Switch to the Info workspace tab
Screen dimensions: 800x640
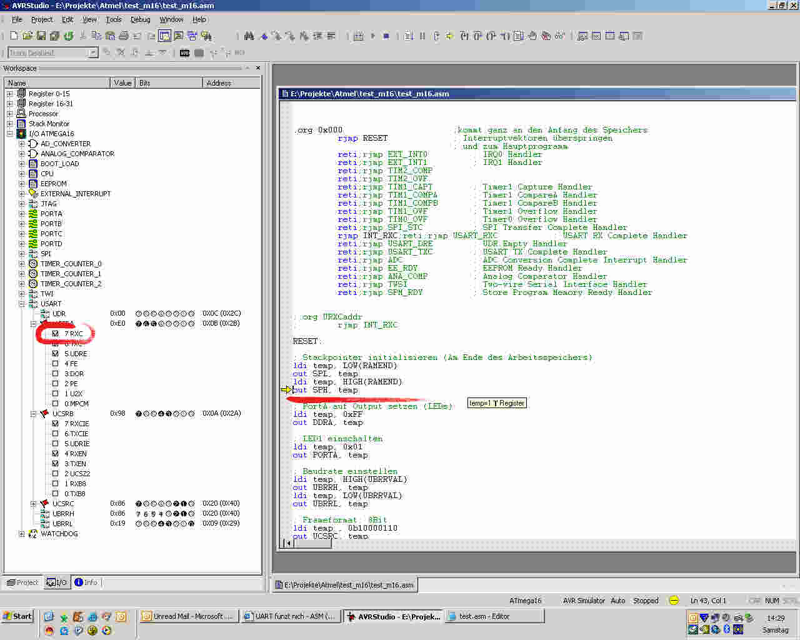tap(86, 582)
